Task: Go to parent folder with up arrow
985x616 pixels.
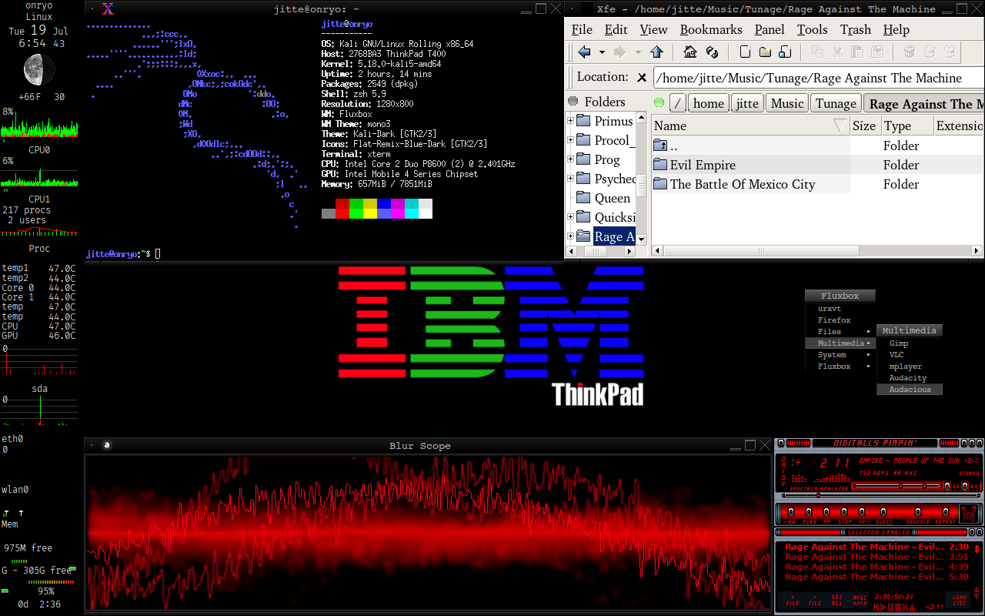Action: (x=656, y=52)
